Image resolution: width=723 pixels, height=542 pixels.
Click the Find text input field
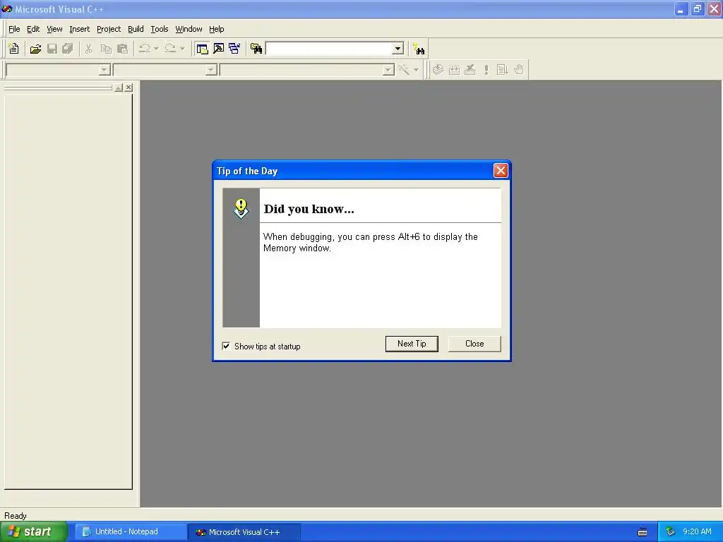329,49
